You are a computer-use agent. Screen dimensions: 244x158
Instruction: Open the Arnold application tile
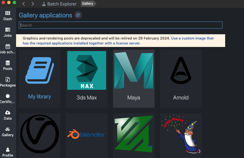181,79
